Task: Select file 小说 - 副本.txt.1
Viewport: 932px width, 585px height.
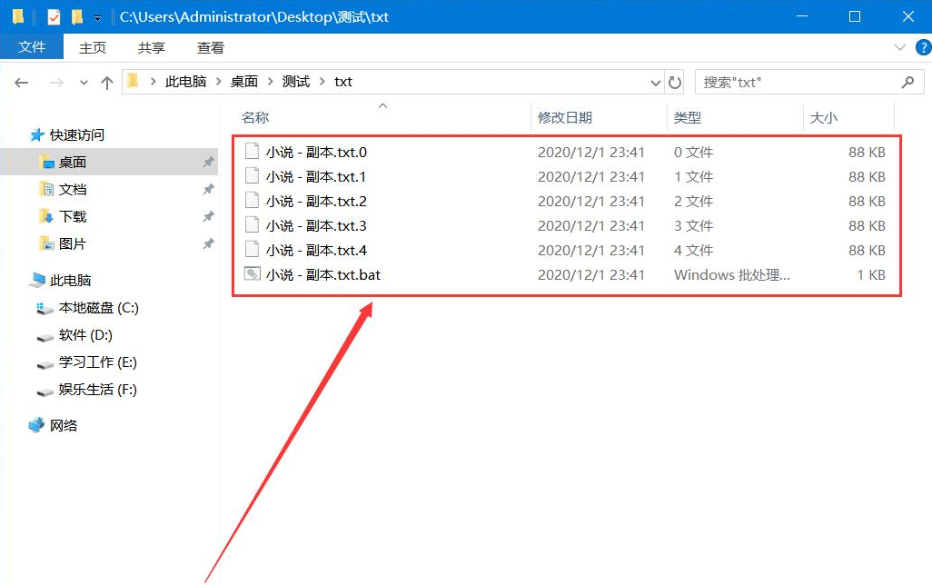Action: [315, 176]
